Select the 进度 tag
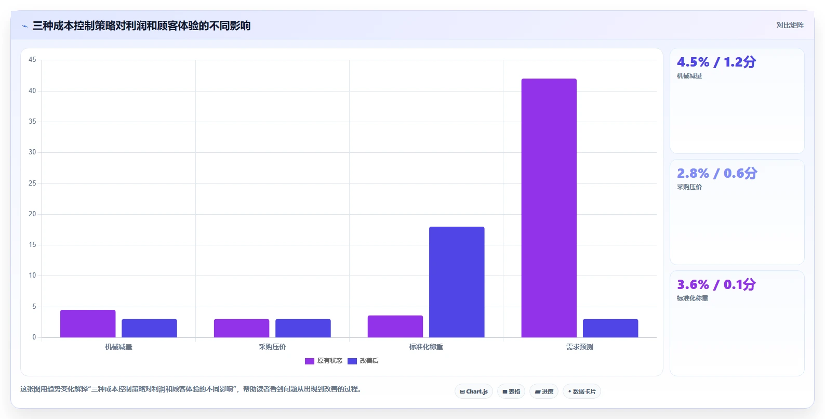This screenshot has width=825, height=419. pyautogui.click(x=544, y=391)
